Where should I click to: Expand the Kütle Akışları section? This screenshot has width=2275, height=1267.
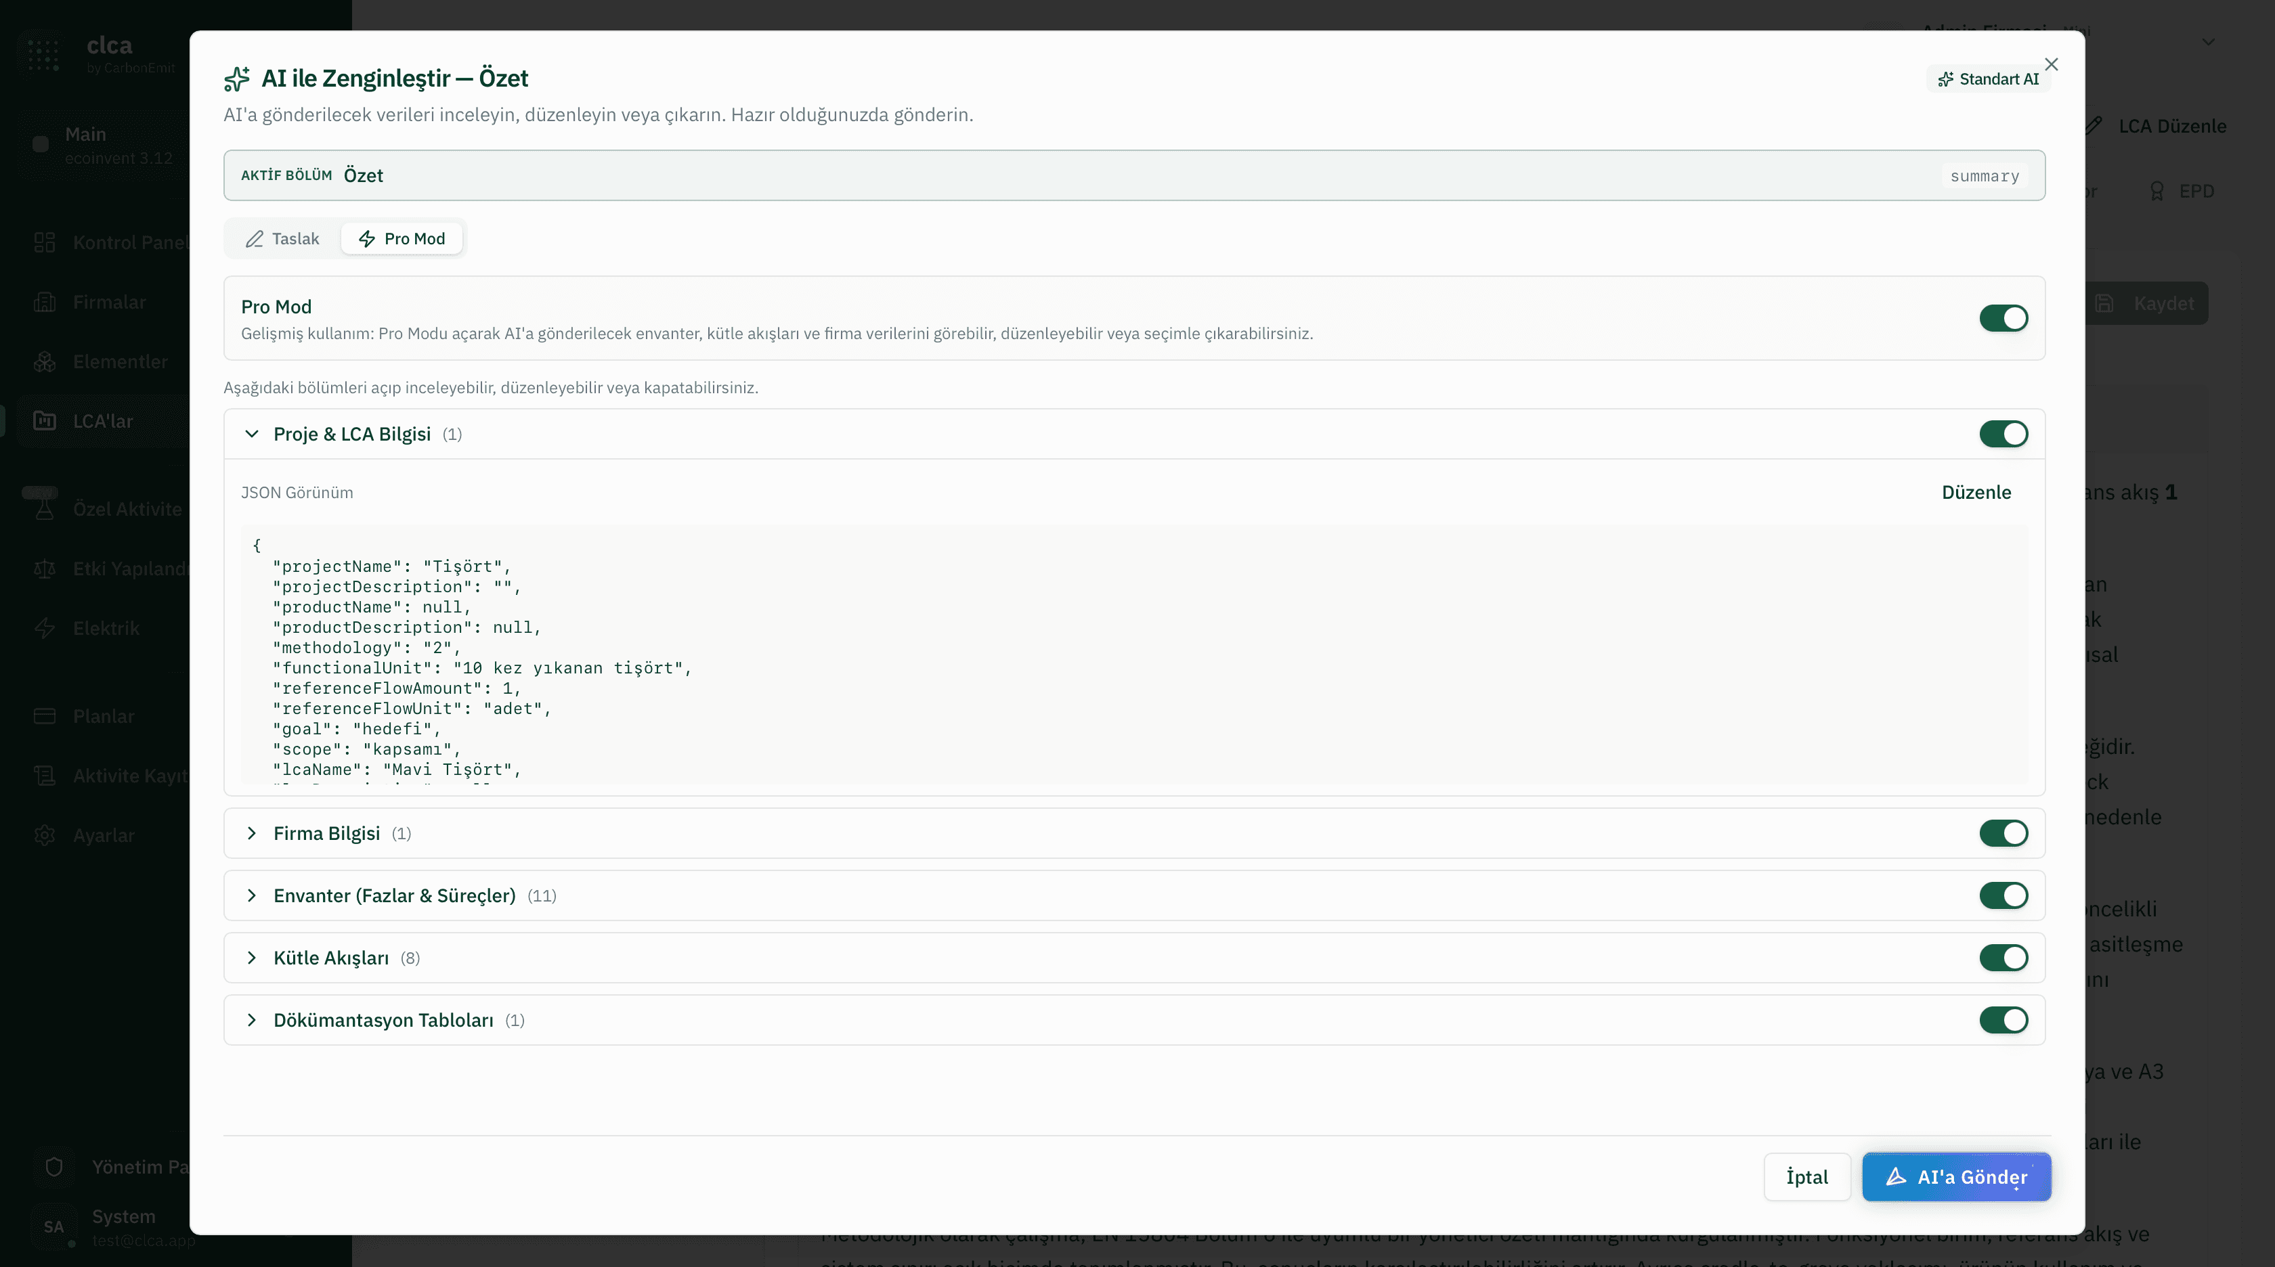(x=252, y=957)
